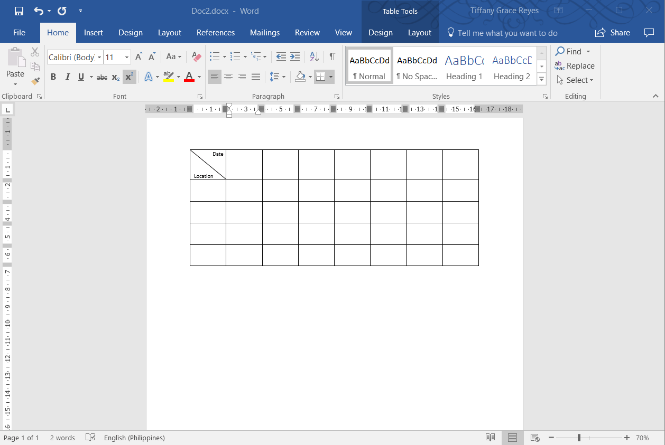665x445 pixels.
Task: Click the Save icon in title bar
Action: pyautogui.click(x=19, y=11)
